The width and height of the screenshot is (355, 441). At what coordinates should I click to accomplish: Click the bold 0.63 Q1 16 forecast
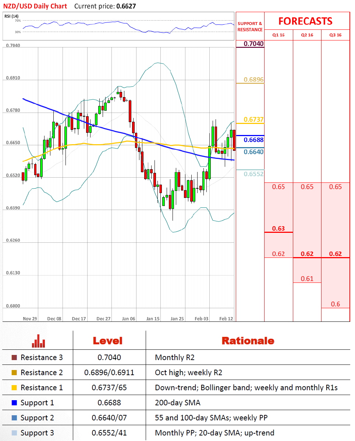tap(278, 228)
